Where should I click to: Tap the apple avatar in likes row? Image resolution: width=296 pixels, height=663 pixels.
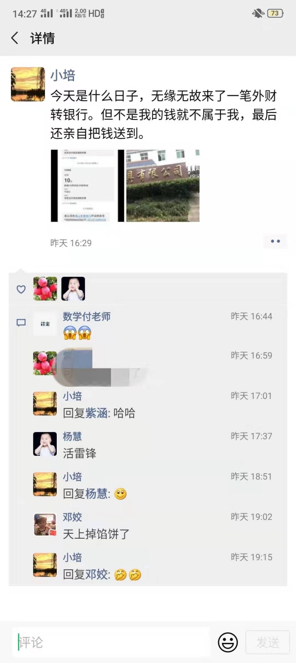pos(45,289)
